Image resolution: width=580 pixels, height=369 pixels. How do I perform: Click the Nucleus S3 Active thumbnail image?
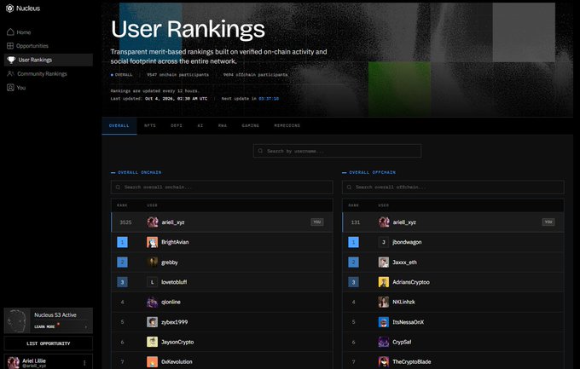click(17, 320)
